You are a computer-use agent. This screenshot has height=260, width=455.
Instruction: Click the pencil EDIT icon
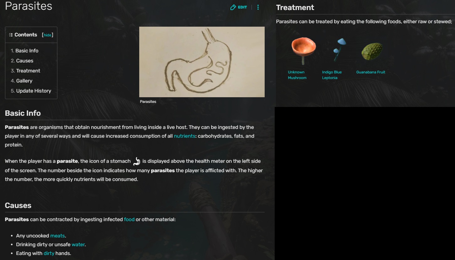[x=233, y=7]
